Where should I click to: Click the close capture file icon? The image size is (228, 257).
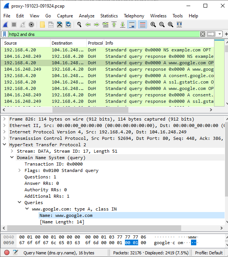tap(60, 25)
